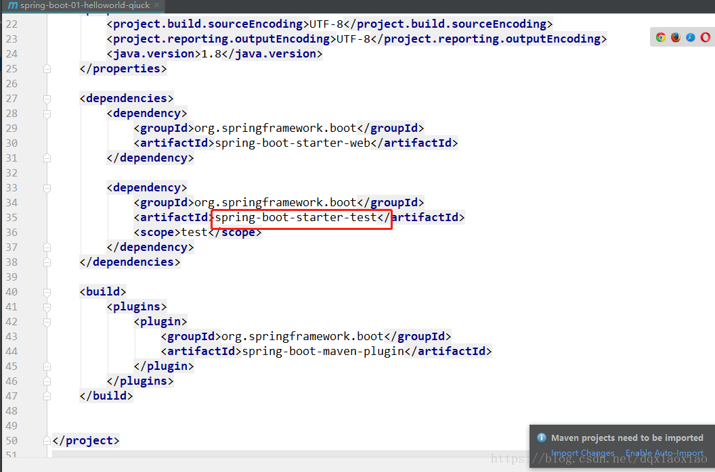This screenshot has width=715, height=472.
Task: Collapse the dependencies block at line 27
Action: pos(46,98)
